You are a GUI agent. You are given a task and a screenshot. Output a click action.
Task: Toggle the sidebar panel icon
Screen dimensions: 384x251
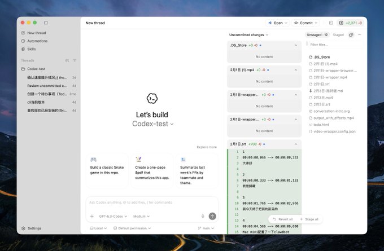click(x=46, y=23)
